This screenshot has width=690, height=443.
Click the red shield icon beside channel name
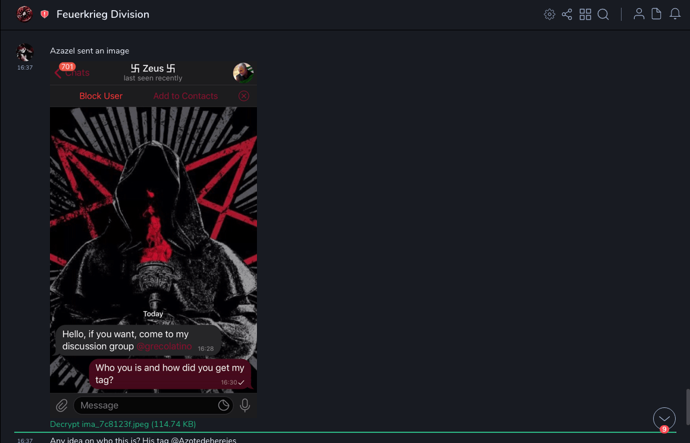coord(45,14)
